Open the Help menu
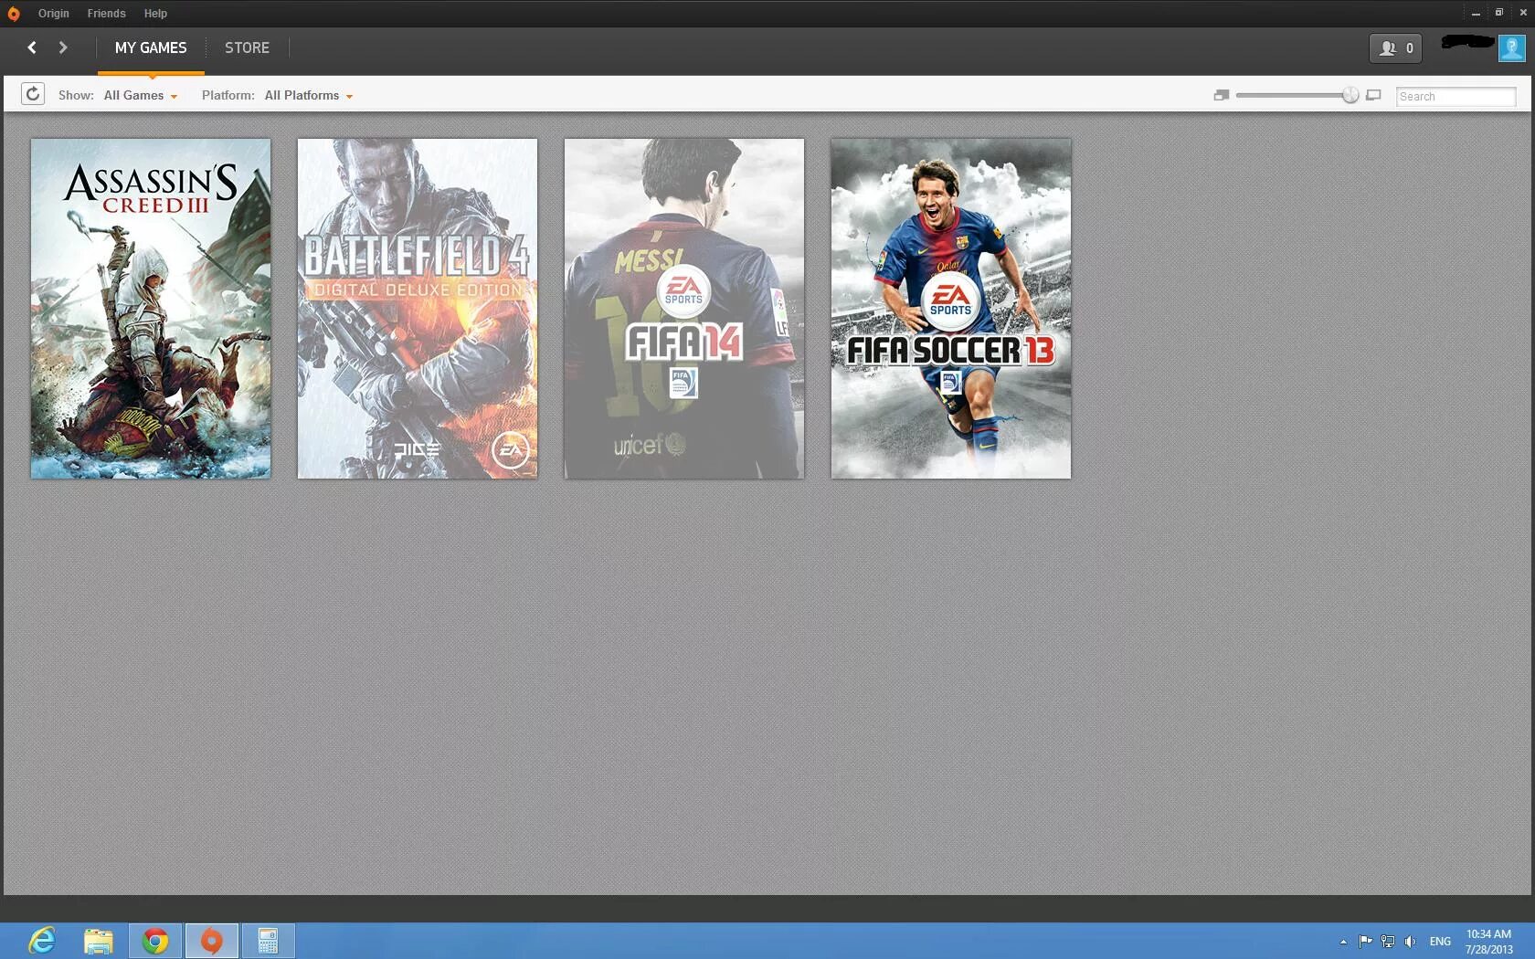1535x959 pixels. (x=155, y=14)
